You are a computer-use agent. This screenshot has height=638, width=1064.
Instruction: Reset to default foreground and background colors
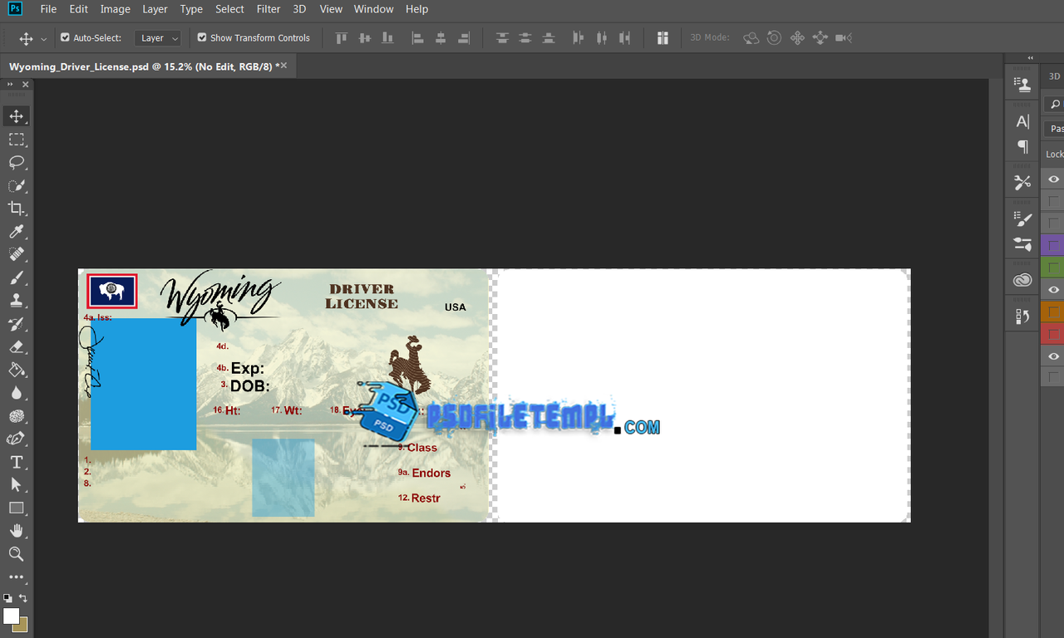pyautogui.click(x=7, y=598)
